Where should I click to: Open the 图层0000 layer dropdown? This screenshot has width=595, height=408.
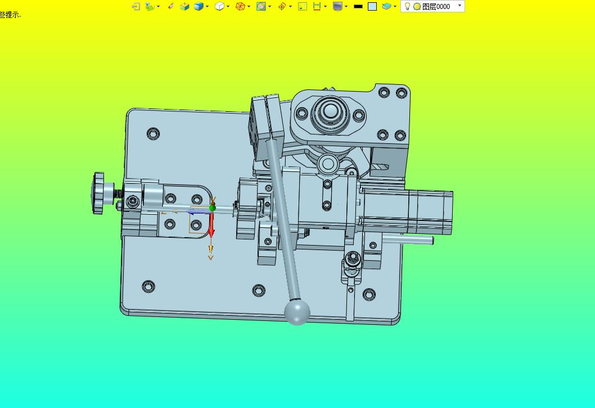pos(459,6)
